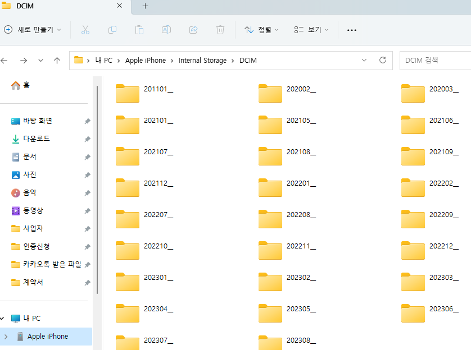Image resolution: width=471 pixels, height=350 pixels.
Task: Go up one folder level
Action: point(57,61)
